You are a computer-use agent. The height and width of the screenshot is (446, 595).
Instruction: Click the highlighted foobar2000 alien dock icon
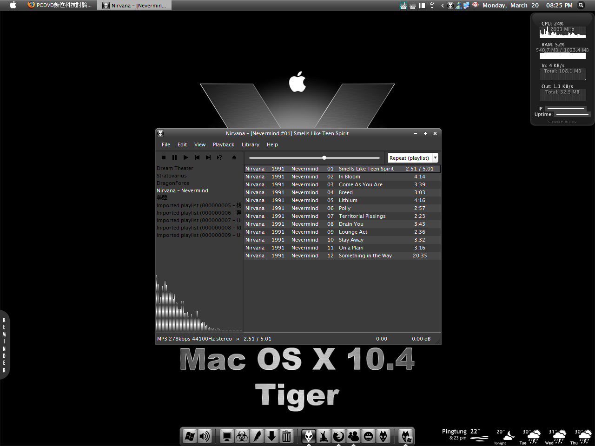coord(309,436)
